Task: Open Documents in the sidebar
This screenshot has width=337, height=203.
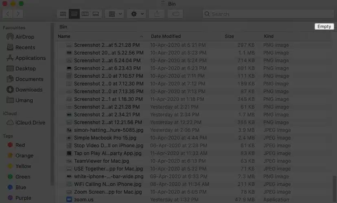Action: (26, 79)
